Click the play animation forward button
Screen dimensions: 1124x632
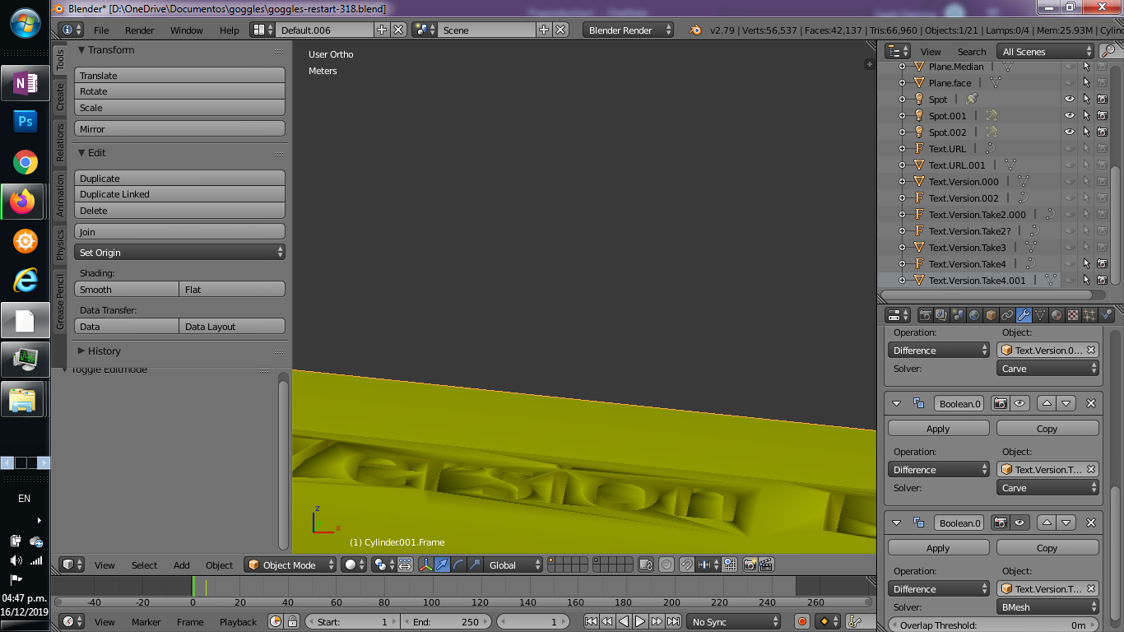pos(640,622)
